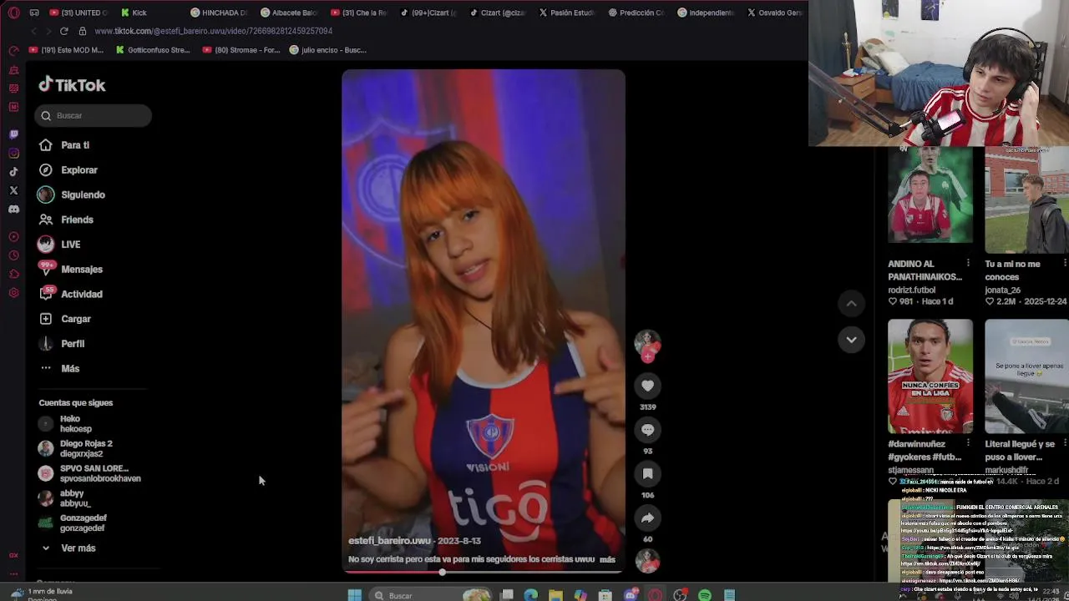Open the Cargar upload page
The width and height of the screenshot is (1069, 601).
click(65, 319)
